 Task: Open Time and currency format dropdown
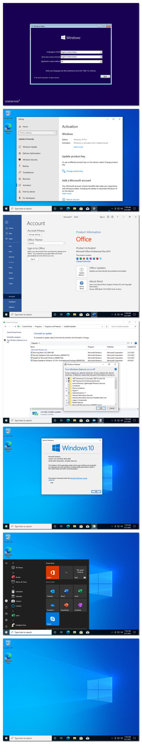coord(81,57)
